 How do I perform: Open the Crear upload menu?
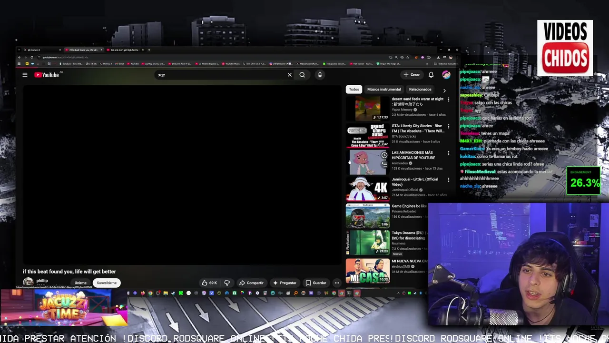[412, 75]
